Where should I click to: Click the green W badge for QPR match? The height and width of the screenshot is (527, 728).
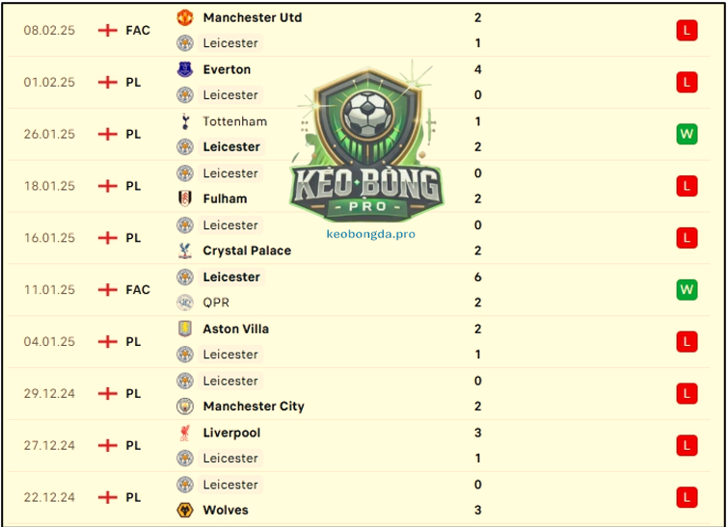687,290
